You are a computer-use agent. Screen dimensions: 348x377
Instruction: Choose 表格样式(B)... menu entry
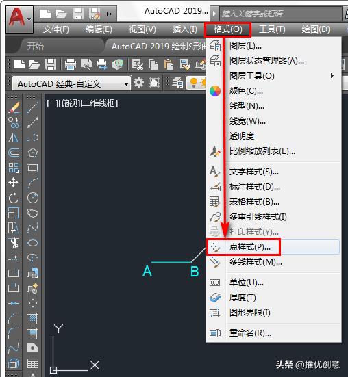point(274,202)
